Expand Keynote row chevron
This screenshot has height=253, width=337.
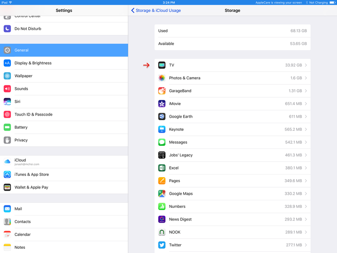(306, 129)
